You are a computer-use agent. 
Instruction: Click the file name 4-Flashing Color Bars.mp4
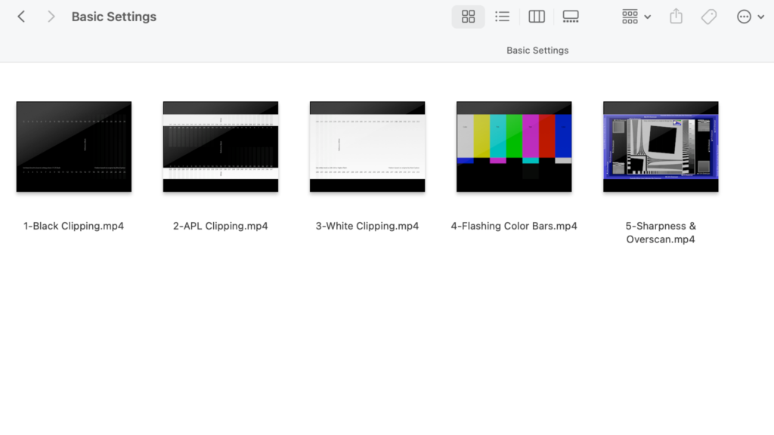click(x=514, y=226)
